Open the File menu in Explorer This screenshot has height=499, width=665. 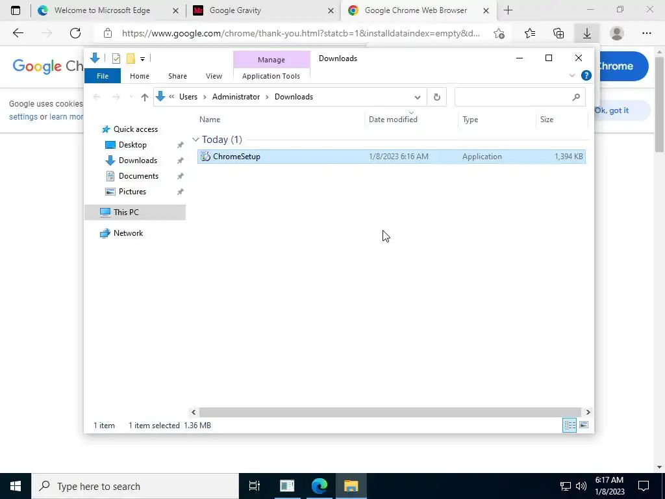point(103,76)
